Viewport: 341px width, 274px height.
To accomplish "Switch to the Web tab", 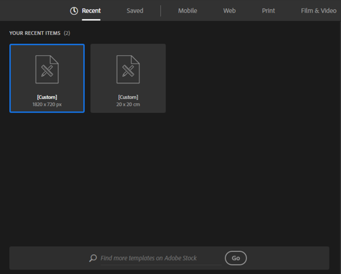I will click(230, 11).
